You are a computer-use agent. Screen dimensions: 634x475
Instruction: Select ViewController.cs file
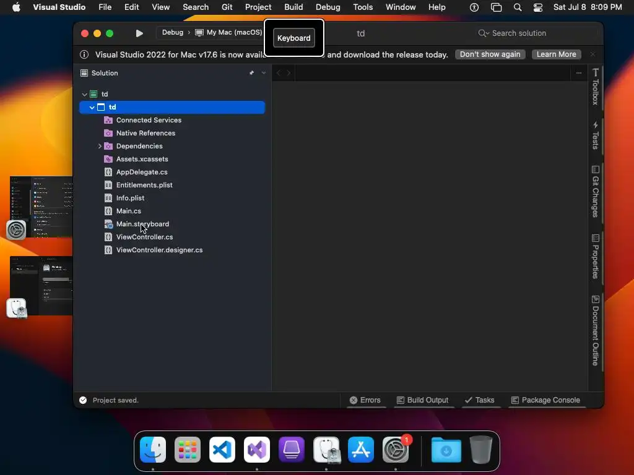pyautogui.click(x=144, y=237)
